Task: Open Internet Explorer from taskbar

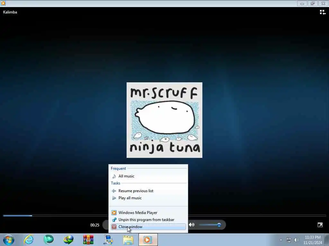Action: coord(29,240)
